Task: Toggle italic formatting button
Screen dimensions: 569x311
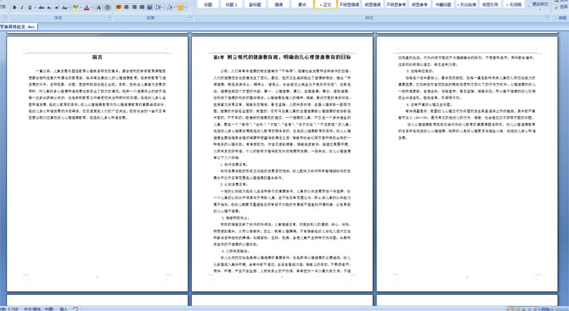Action: pyautogui.click(x=22, y=8)
